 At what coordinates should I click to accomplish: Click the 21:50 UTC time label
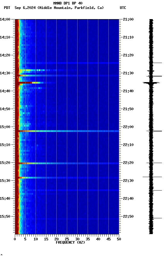(128, 109)
